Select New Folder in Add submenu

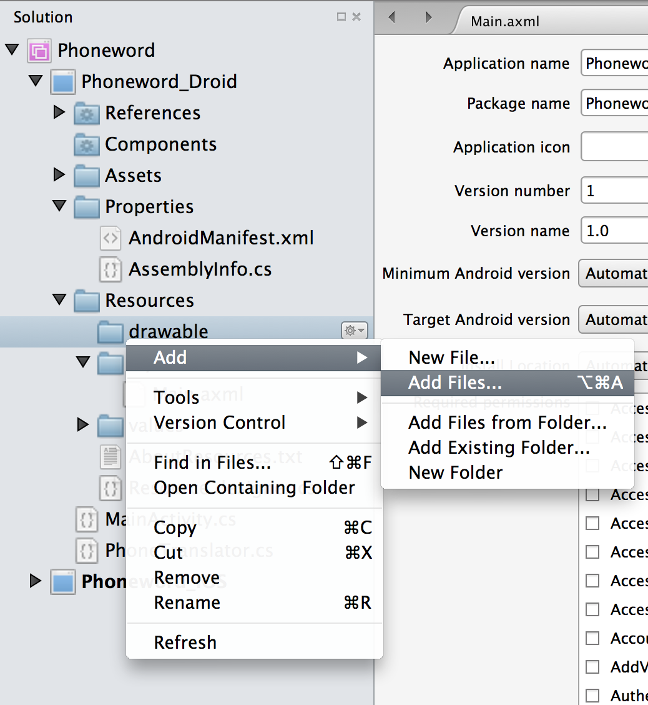click(455, 472)
